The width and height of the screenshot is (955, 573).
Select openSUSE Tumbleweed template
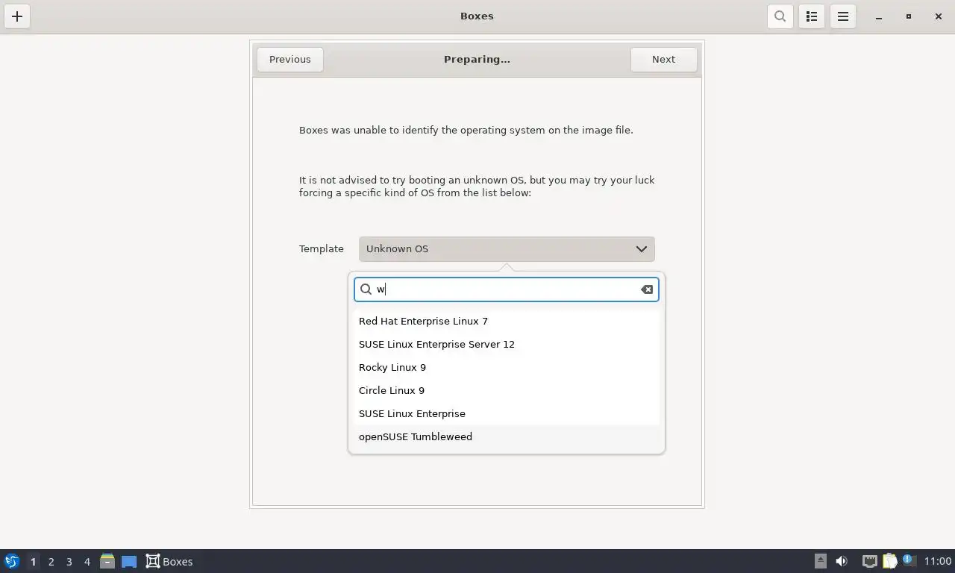507,436
